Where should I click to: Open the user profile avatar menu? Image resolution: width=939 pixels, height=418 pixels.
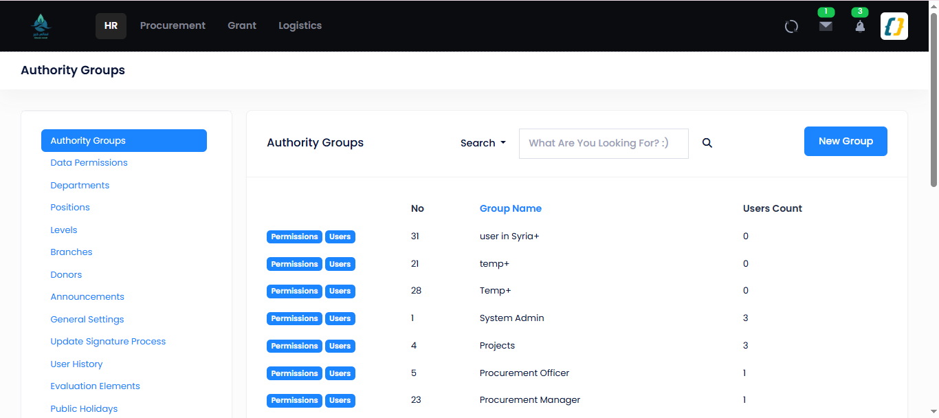894,26
